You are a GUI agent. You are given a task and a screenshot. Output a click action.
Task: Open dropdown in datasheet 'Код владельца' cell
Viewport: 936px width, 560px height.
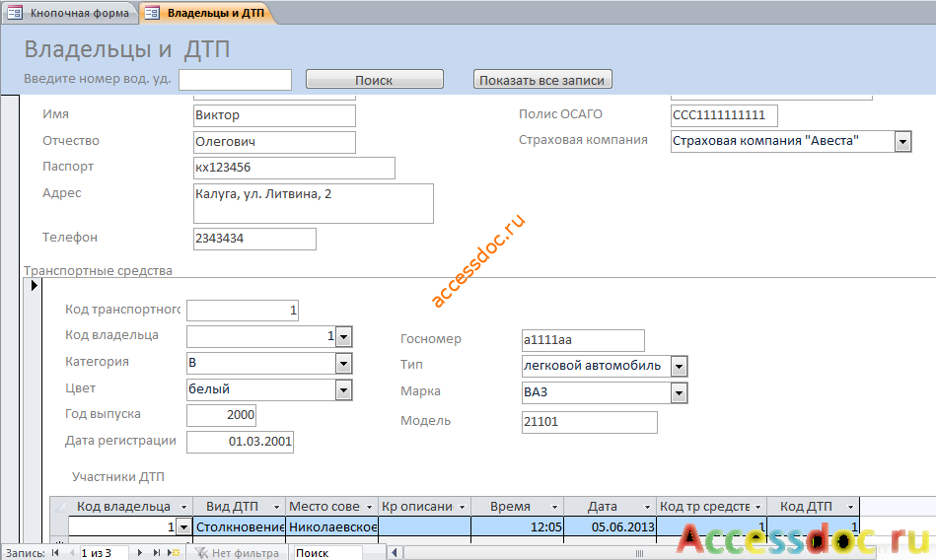pos(183,526)
